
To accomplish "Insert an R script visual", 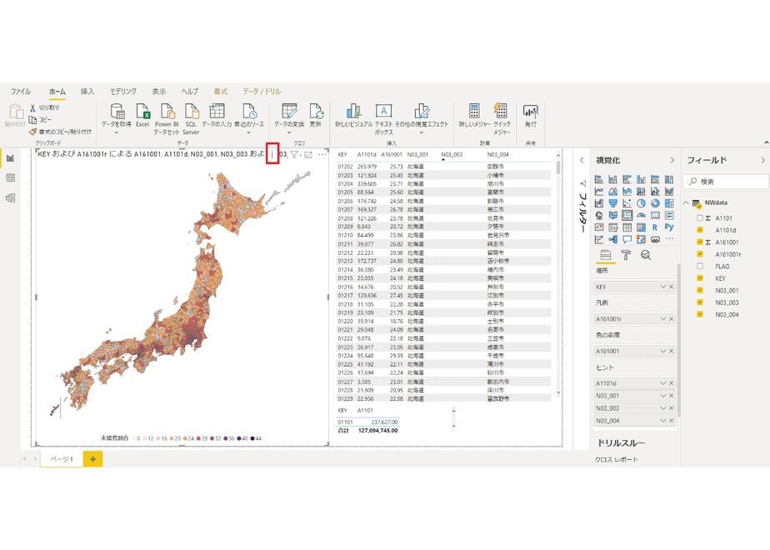I will coord(655,227).
